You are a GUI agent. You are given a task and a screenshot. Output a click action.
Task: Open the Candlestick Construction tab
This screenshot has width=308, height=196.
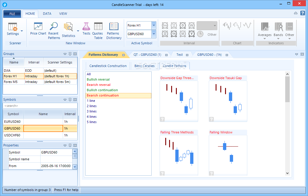(x=108, y=66)
